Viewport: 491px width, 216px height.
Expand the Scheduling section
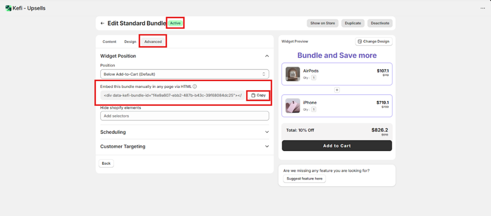tap(267, 132)
